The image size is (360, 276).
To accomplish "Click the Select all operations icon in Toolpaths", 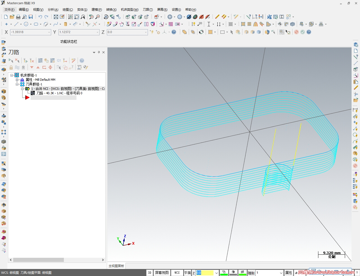I will click(11, 61).
